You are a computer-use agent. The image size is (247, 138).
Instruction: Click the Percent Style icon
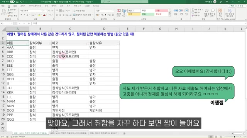(102, 15)
